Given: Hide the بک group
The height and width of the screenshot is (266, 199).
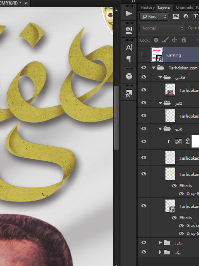Looking at the screenshot, I should (x=144, y=252).
